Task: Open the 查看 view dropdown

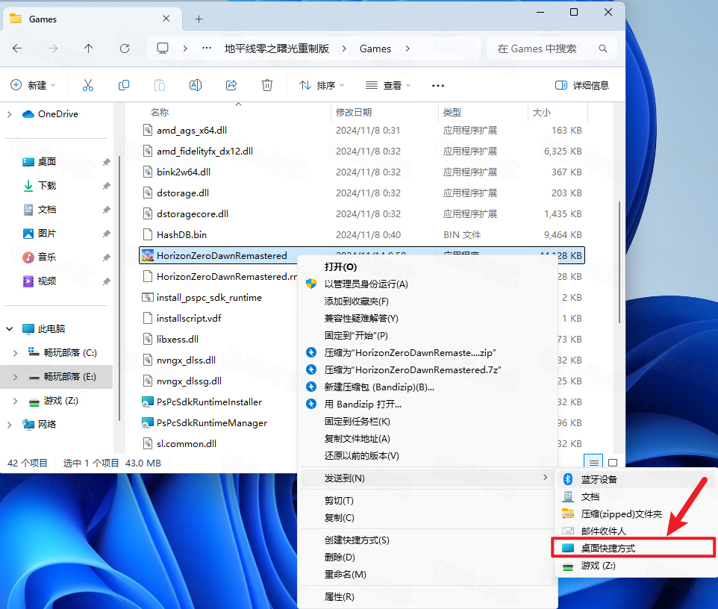Action: 388,85
